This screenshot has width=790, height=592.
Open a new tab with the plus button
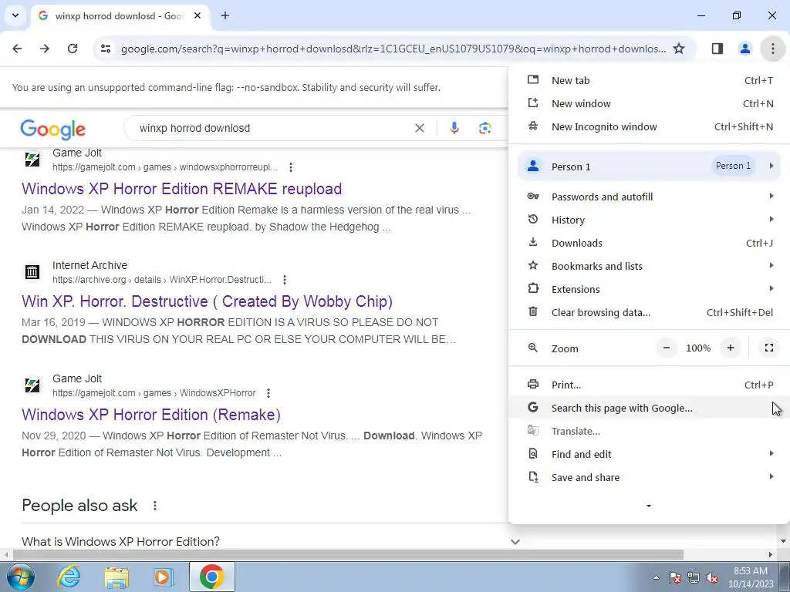(225, 15)
